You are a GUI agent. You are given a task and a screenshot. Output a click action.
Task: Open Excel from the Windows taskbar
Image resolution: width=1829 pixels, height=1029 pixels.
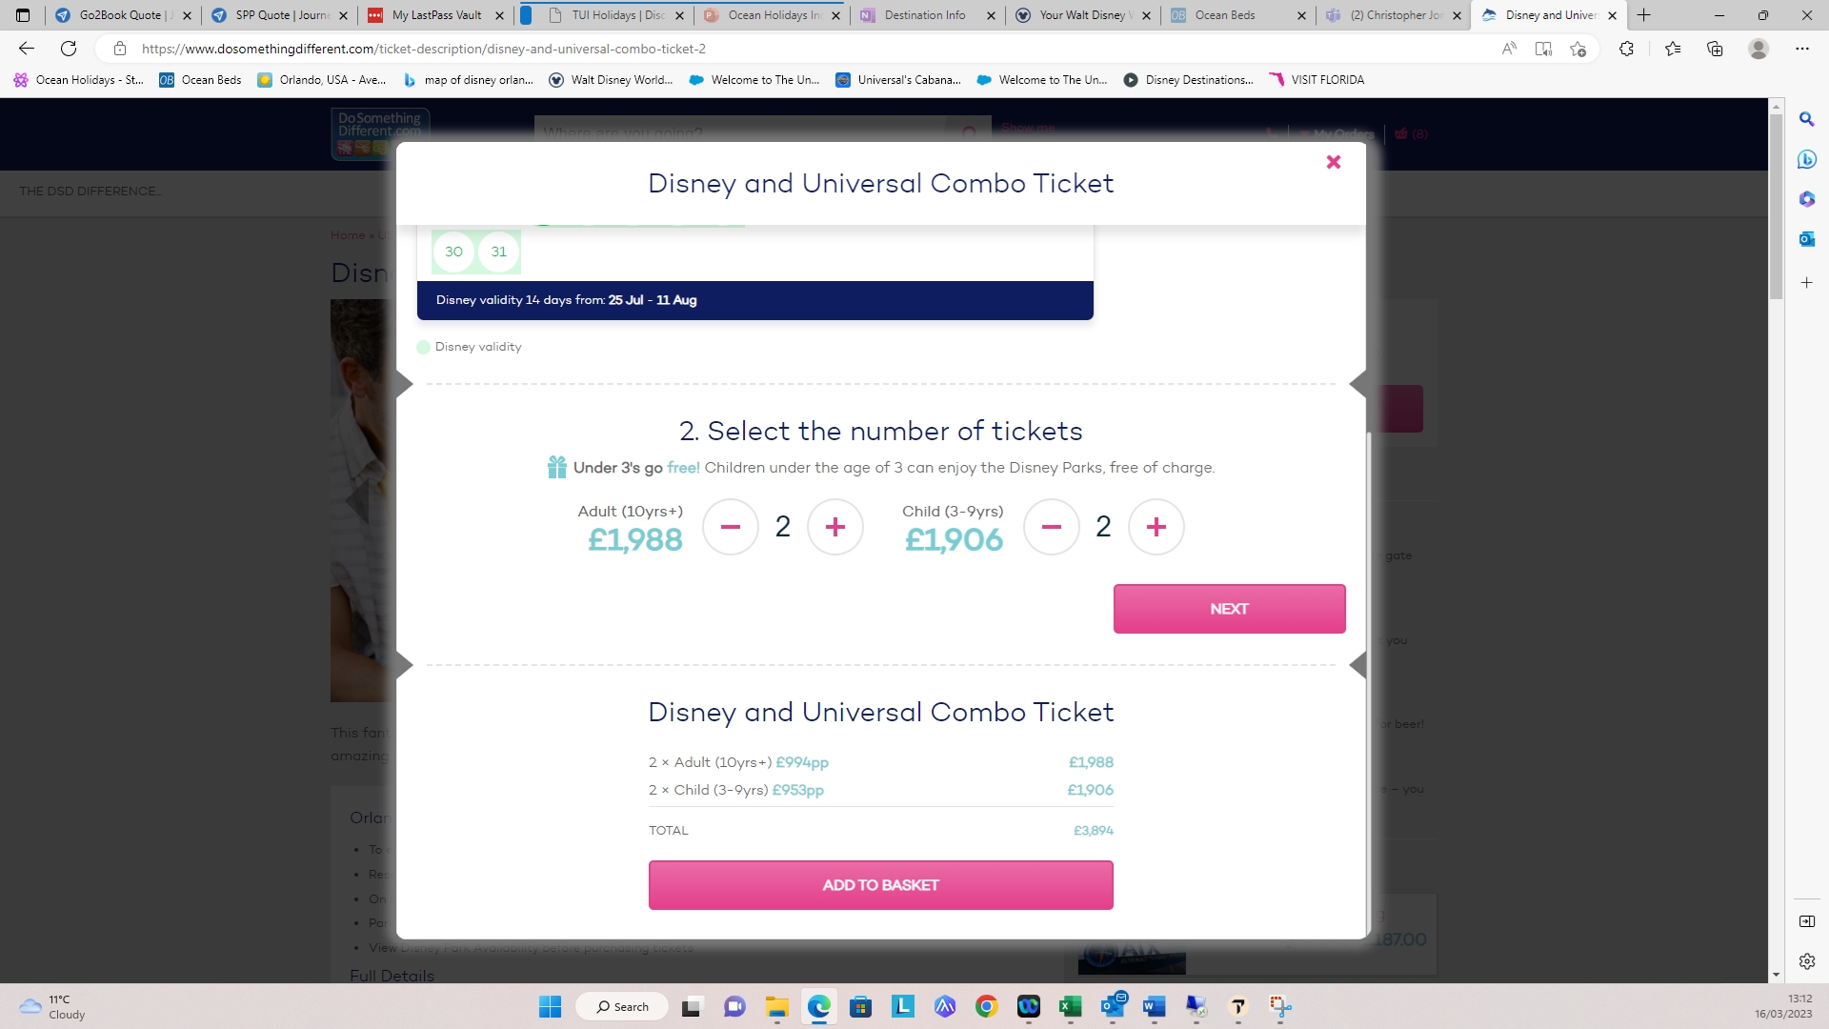(1070, 1007)
